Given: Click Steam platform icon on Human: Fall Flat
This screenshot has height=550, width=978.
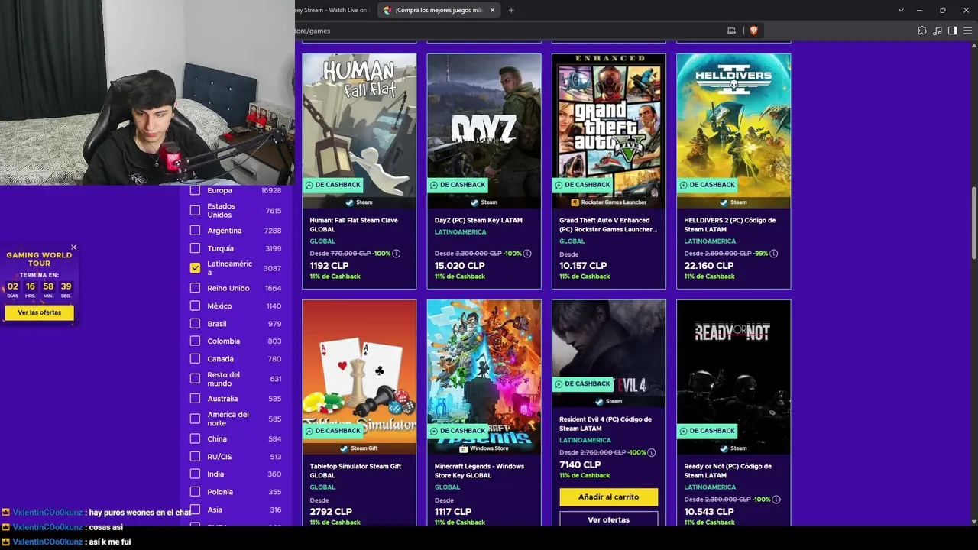Looking at the screenshot, I should [349, 202].
